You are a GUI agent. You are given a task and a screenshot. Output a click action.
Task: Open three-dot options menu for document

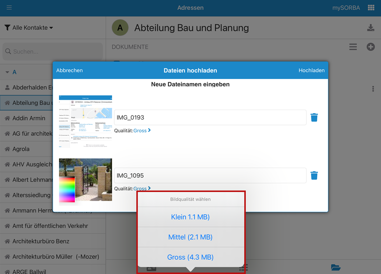tap(373, 89)
